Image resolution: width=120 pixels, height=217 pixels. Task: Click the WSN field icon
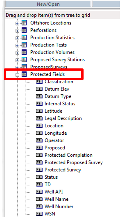39,214
